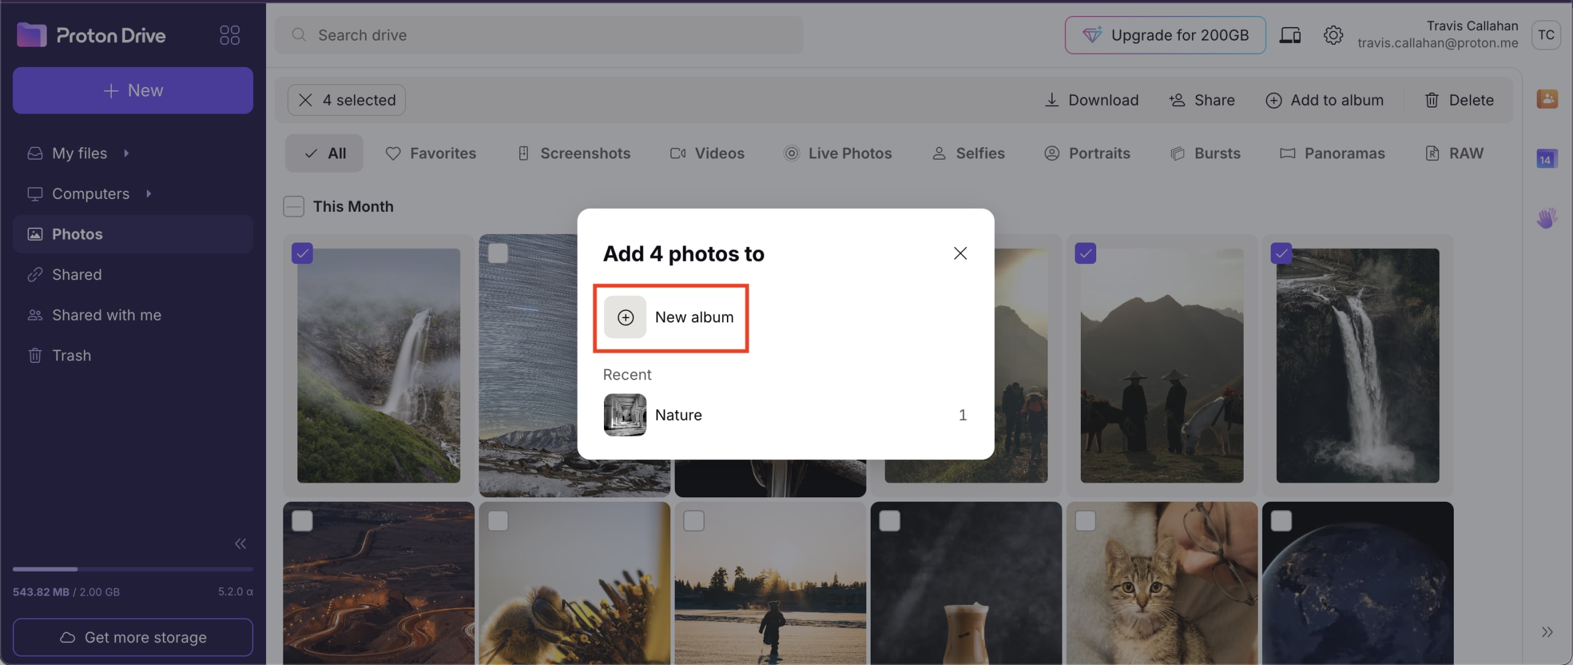Viewport: 1573px width, 665px height.
Task: Open the Earth at night thumbnail
Action: tap(1358, 583)
